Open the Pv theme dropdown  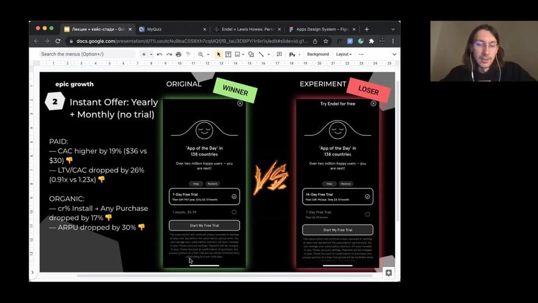tap(294, 54)
